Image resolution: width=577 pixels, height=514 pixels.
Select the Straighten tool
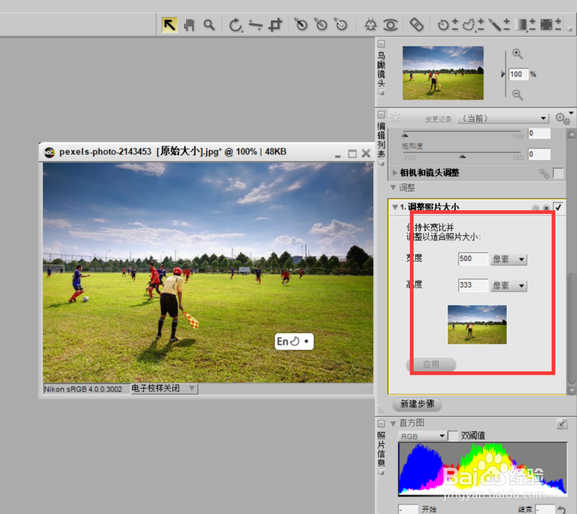(x=255, y=25)
